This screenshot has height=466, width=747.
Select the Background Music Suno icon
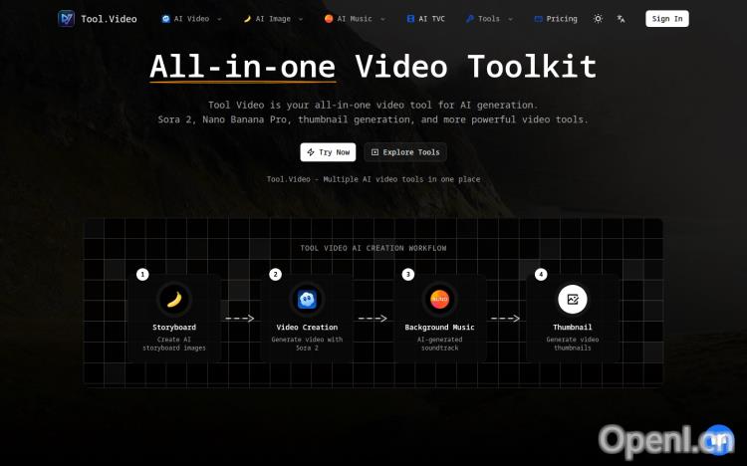pos(439,300)
